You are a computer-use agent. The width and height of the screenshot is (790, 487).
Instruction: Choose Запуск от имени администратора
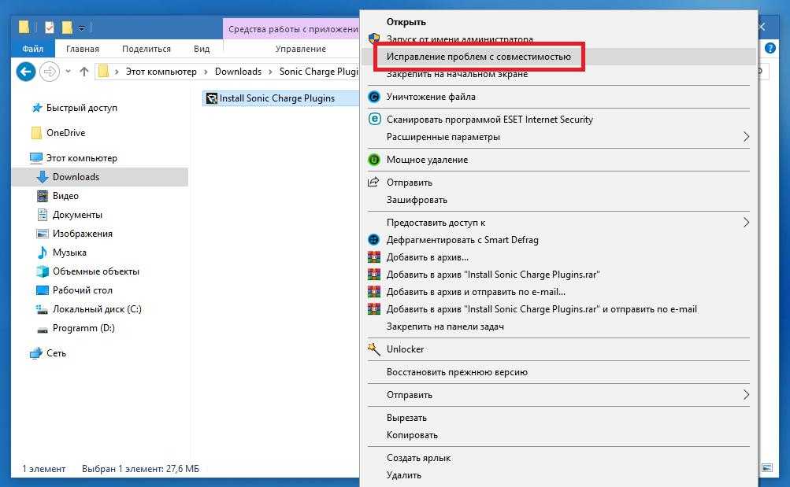459,39
